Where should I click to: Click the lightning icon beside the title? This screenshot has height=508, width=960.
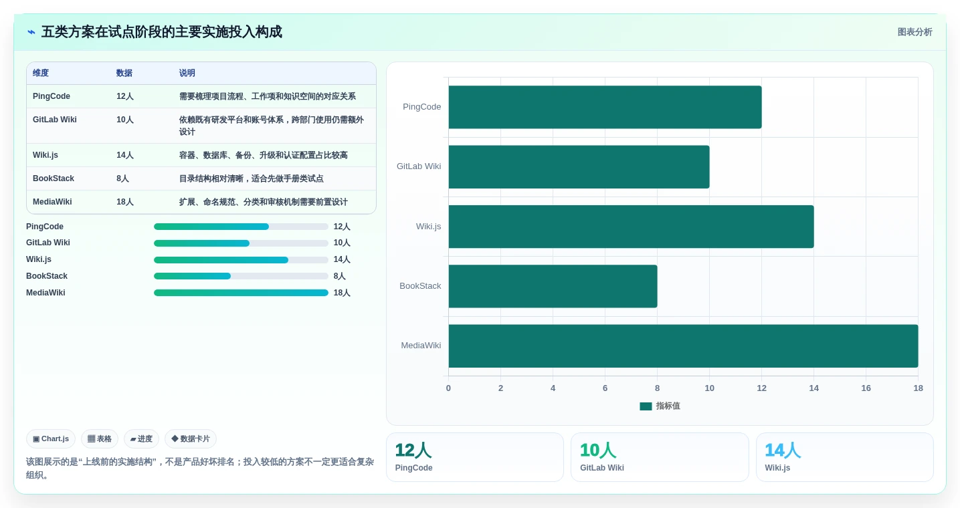pos(31,32)
